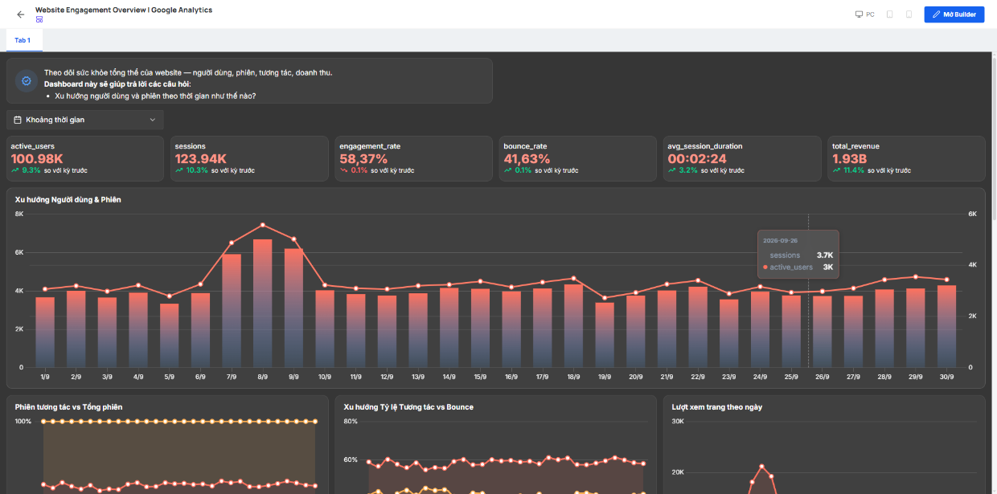This screenshot has height=494, width=997.
Task: Click the sessions 3.7K row in the tooltip
Action: point(798,255)
